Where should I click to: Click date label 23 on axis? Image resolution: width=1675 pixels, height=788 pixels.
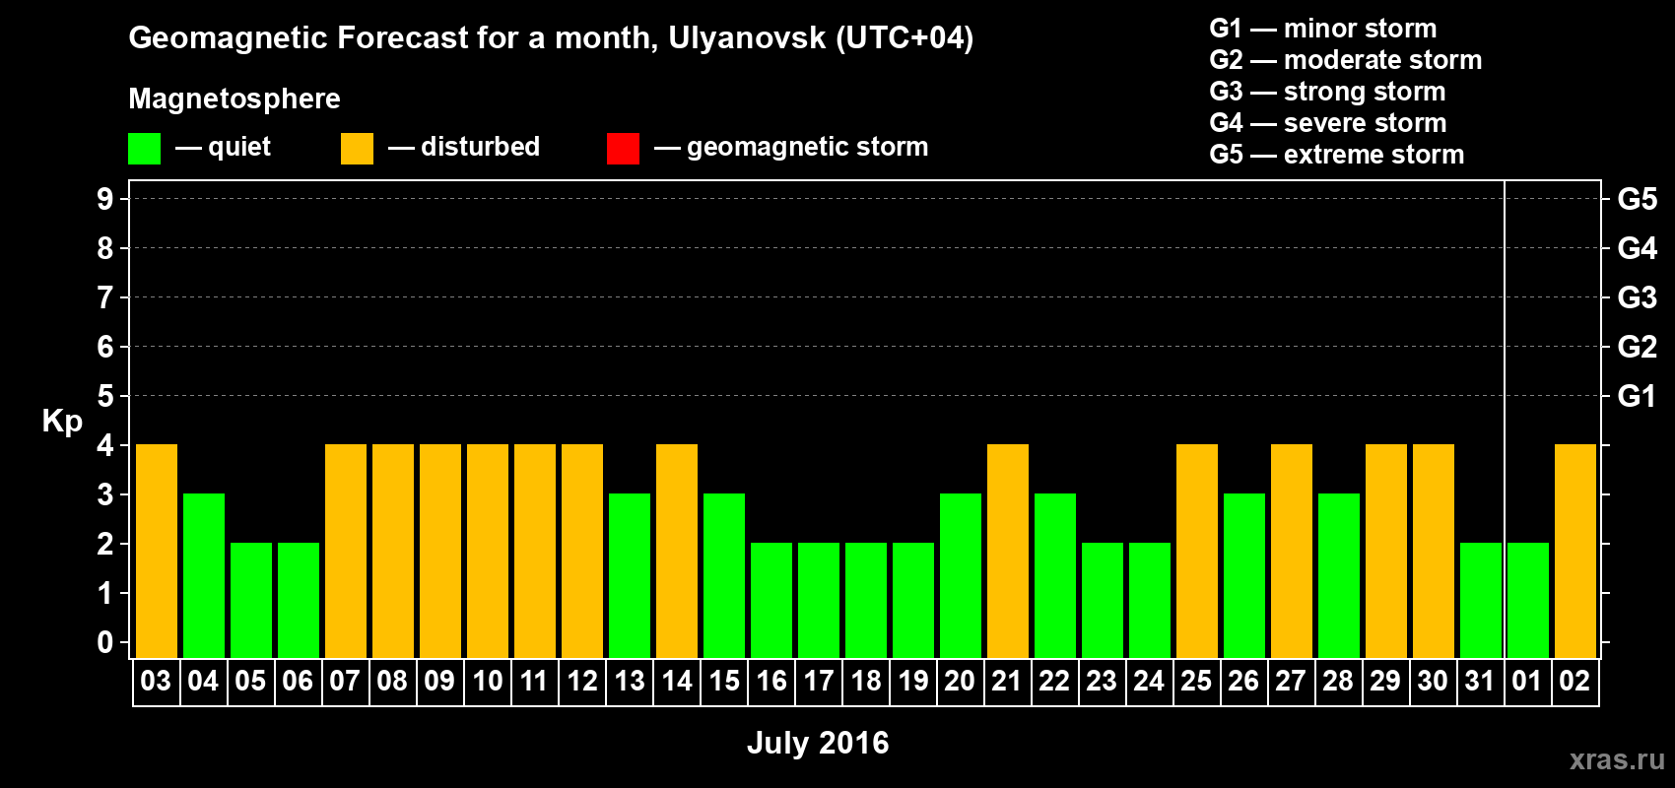point(1102,682)
